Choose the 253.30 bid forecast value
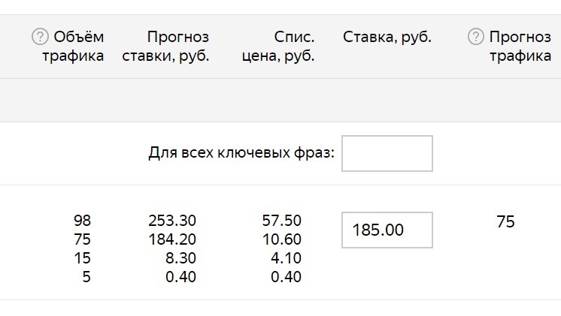This screenshot has width=561, height=316. point(172,221)
